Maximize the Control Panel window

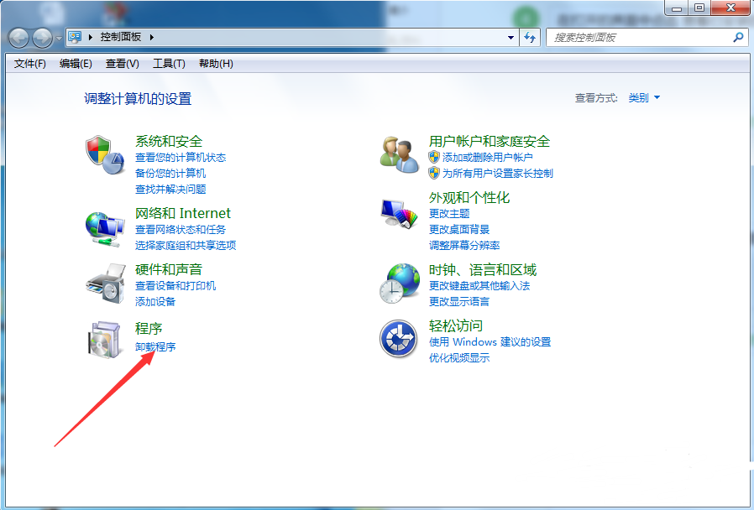(699, 8)
